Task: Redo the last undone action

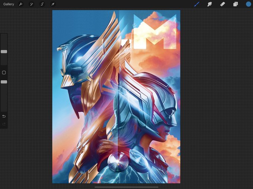Action: tap(4, 124)
